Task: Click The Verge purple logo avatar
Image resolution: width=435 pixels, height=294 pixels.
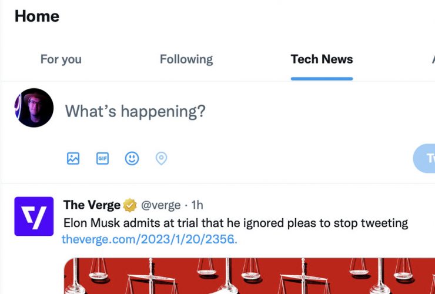Action: (34, 216)
